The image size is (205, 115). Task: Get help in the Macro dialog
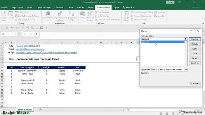(x=191, y=31)
